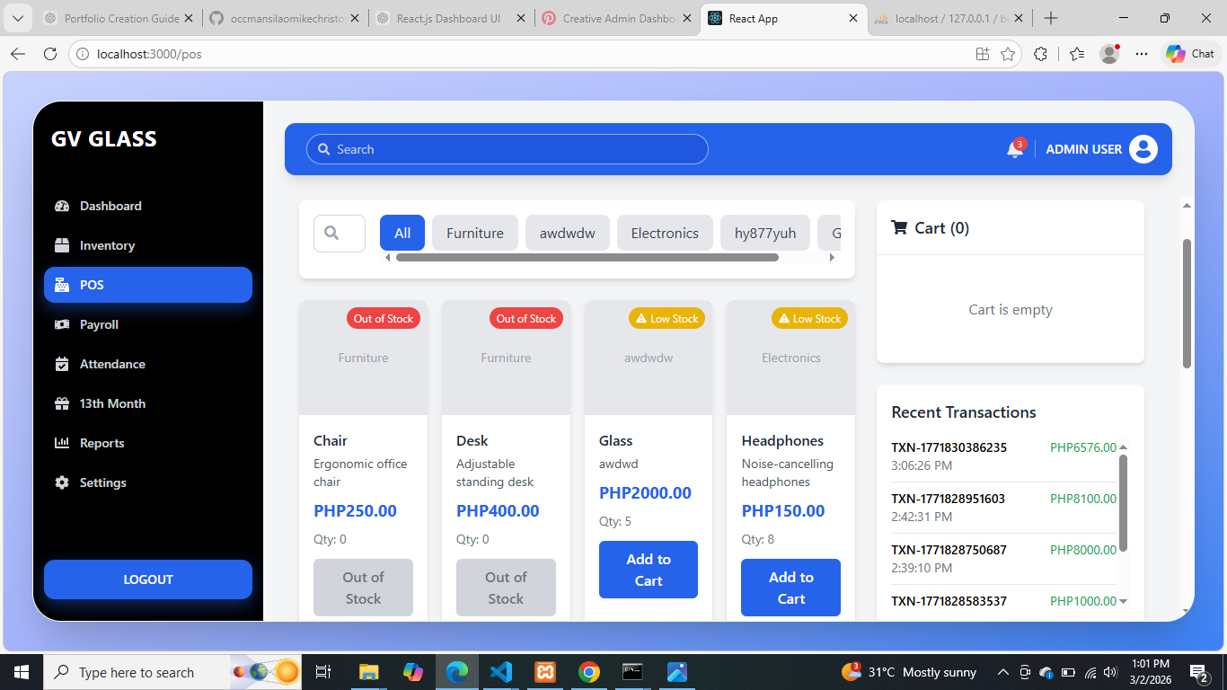
Task: Click the Attendance calendar icon
Action: 62,364
